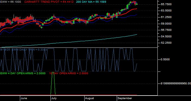Click the 56.7500 price axis value
This screenshot has height=101, width=191.
click(x=166, y=30)
